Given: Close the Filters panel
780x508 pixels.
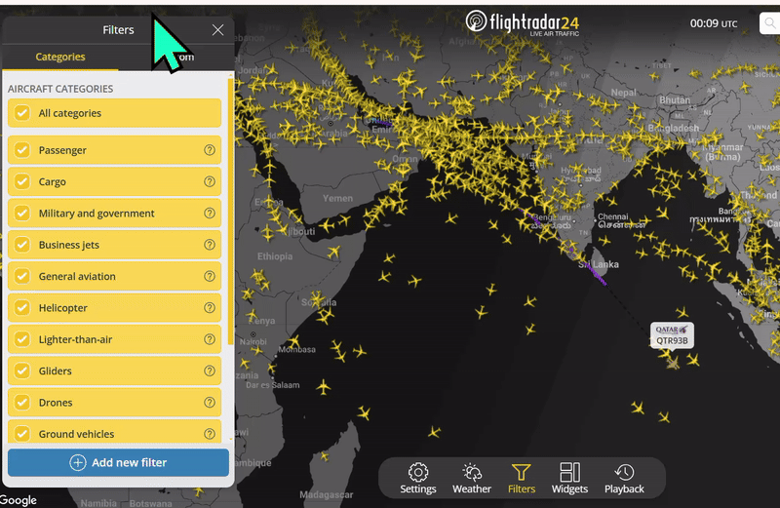Looking at the screenshot, I should click(x=217, y=30).
